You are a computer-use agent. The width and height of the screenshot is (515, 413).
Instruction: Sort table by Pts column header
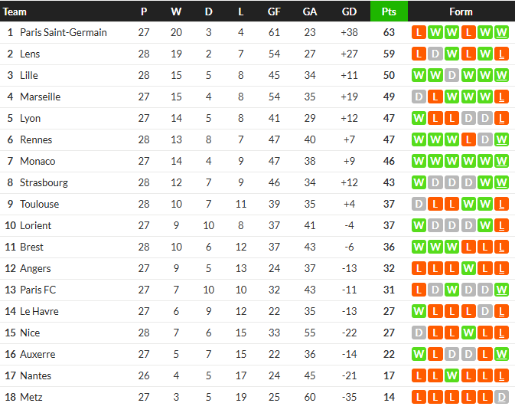[x=389, y=11]
